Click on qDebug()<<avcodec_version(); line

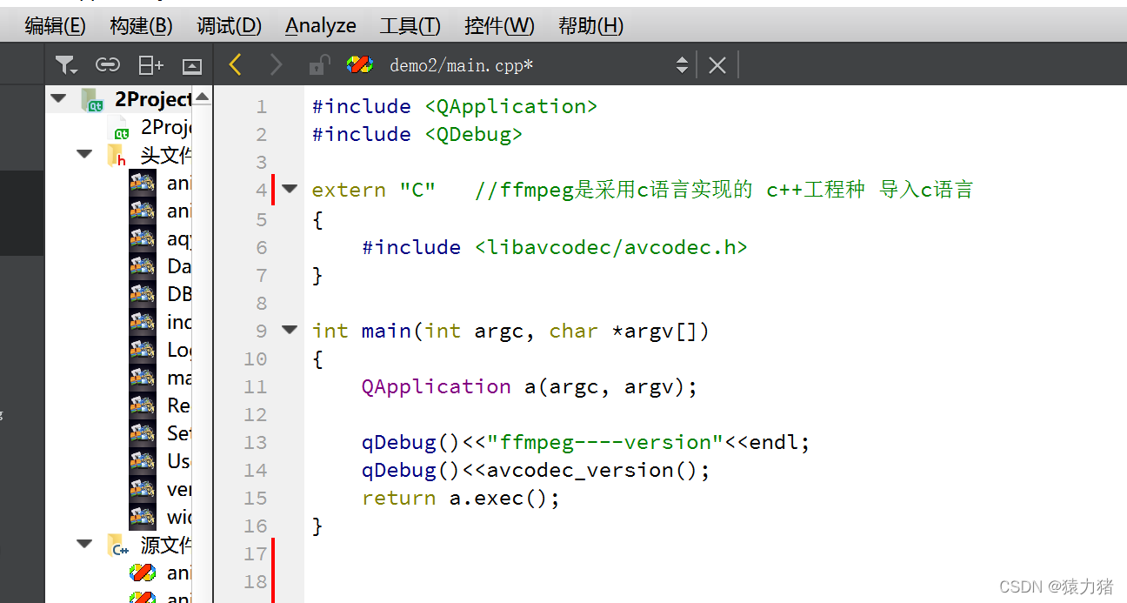point(536,470)
